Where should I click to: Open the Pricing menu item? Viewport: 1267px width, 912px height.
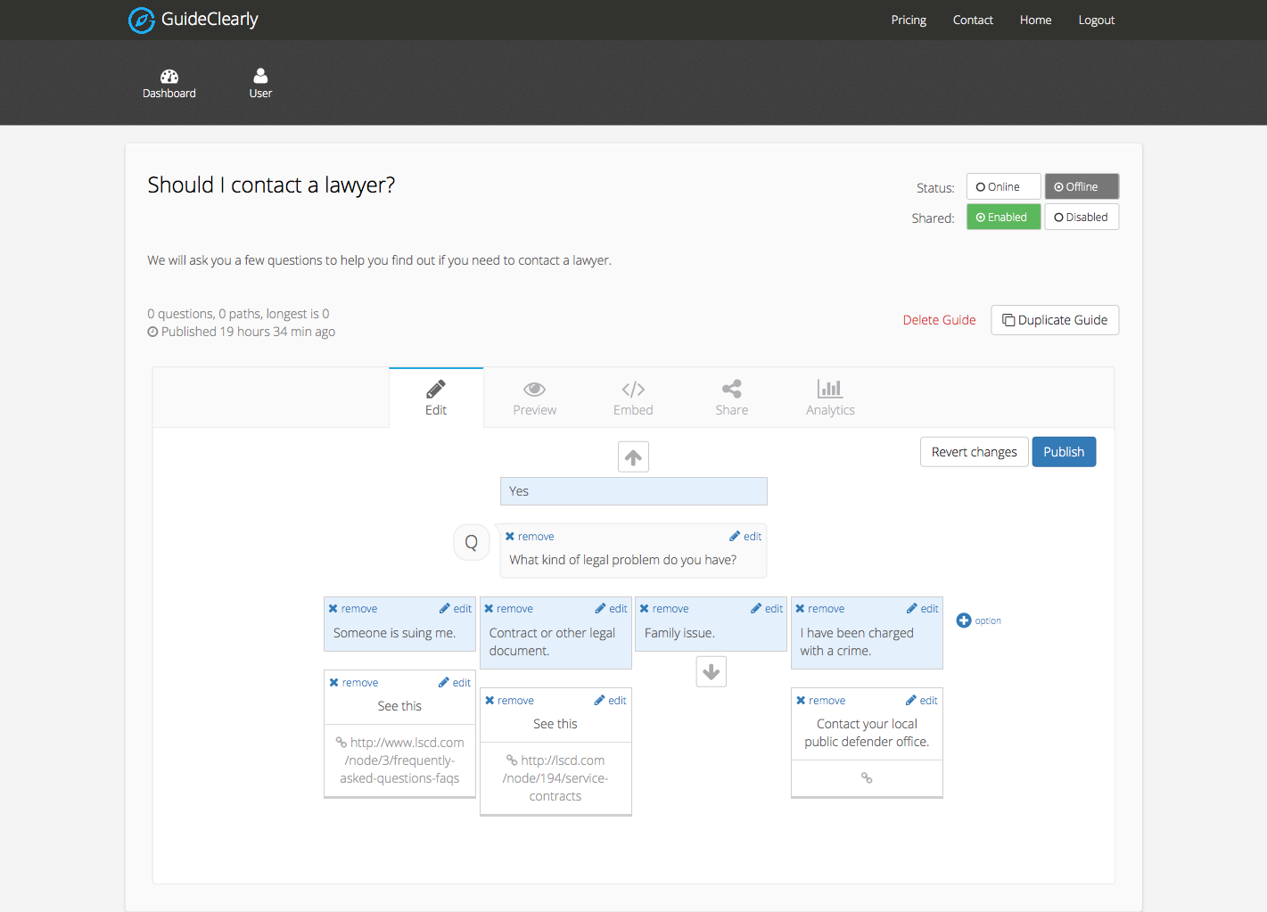[x=908, y=20]
